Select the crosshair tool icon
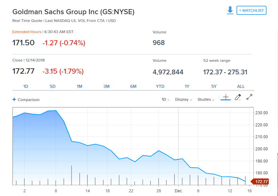This screenshot has width=278, height=196. [226, 97]
